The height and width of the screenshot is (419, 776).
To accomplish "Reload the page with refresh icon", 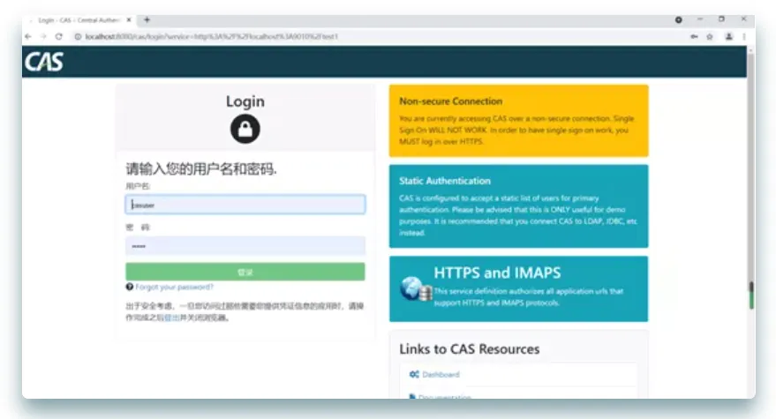I will coord(59,36).
